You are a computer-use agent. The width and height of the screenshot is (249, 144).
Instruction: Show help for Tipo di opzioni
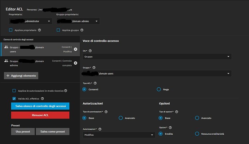176,112
